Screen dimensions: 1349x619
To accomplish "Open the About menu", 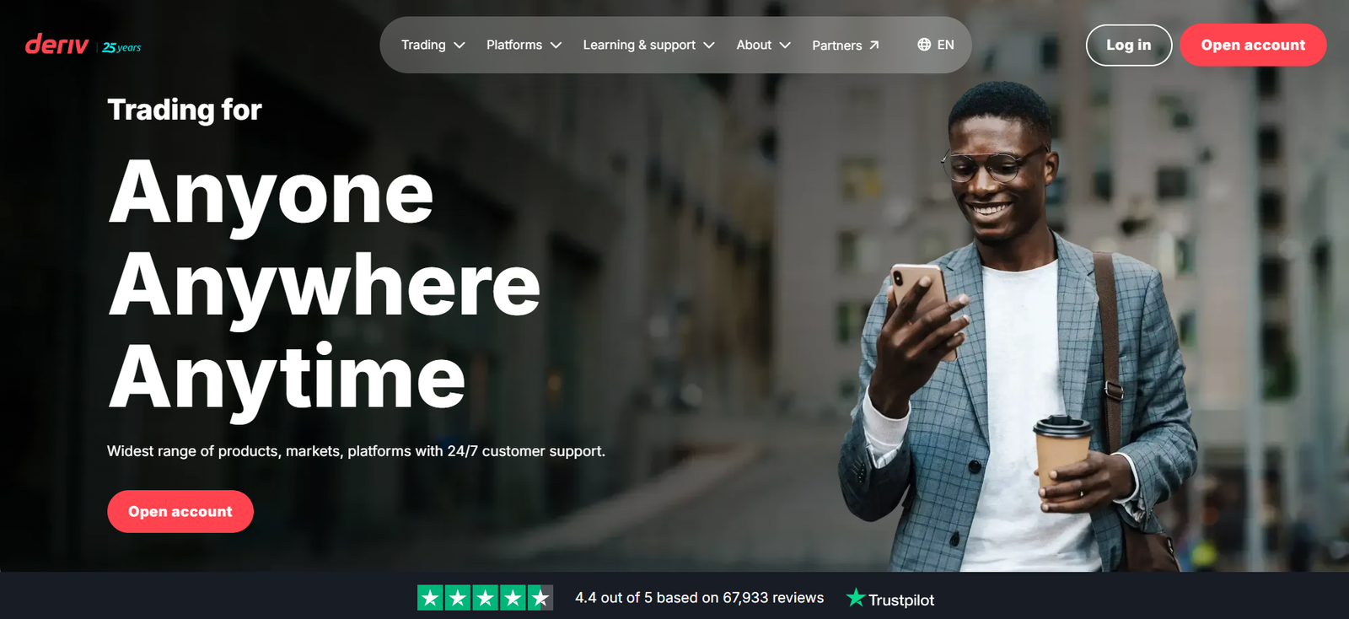I will [763, 45].
